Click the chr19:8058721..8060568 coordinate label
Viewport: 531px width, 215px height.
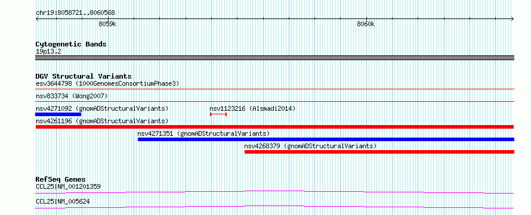75,13
